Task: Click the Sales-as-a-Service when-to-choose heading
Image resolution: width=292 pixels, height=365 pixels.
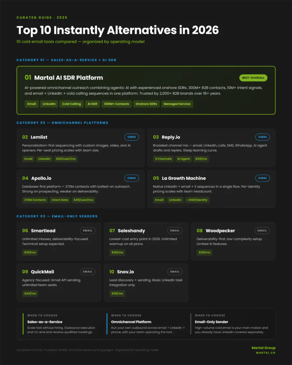Action: (45, 322)
